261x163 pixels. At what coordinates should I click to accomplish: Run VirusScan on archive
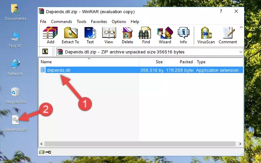pyautogui.click(x=206, y=35)
